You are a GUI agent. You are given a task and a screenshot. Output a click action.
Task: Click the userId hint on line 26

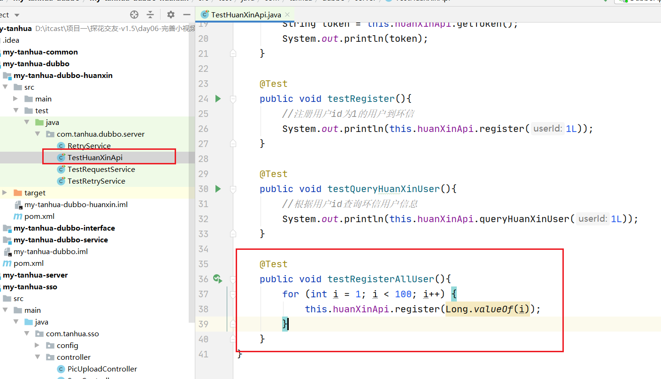coord(547,129)
